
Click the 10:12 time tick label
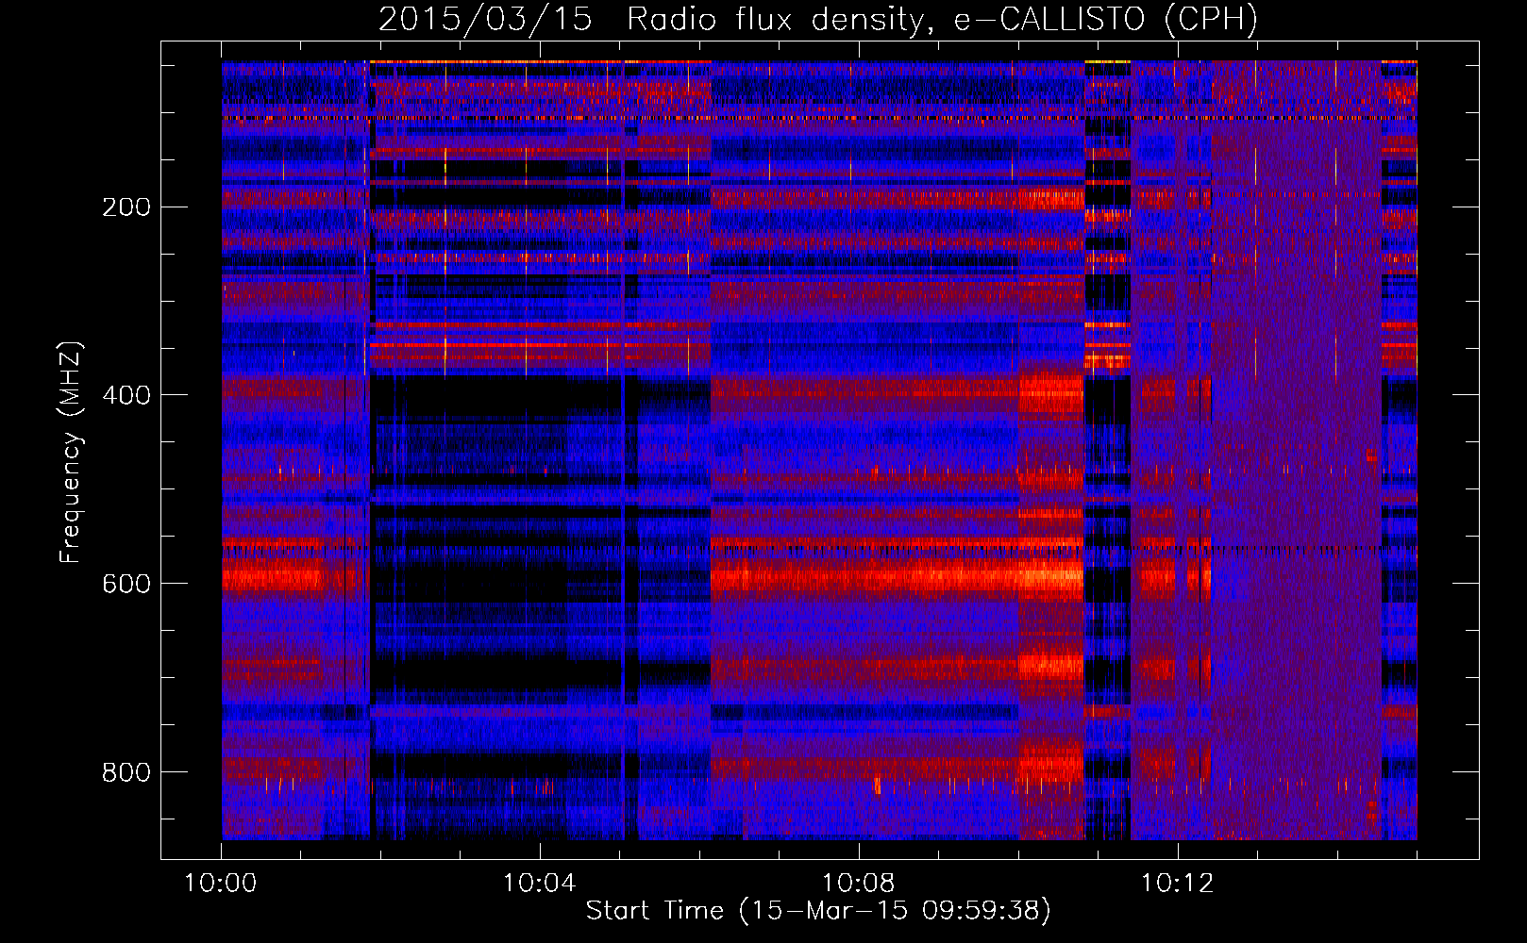tap(1177, 884)
